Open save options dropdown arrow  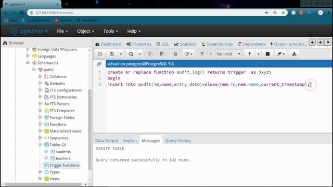[x=121, y=54]
